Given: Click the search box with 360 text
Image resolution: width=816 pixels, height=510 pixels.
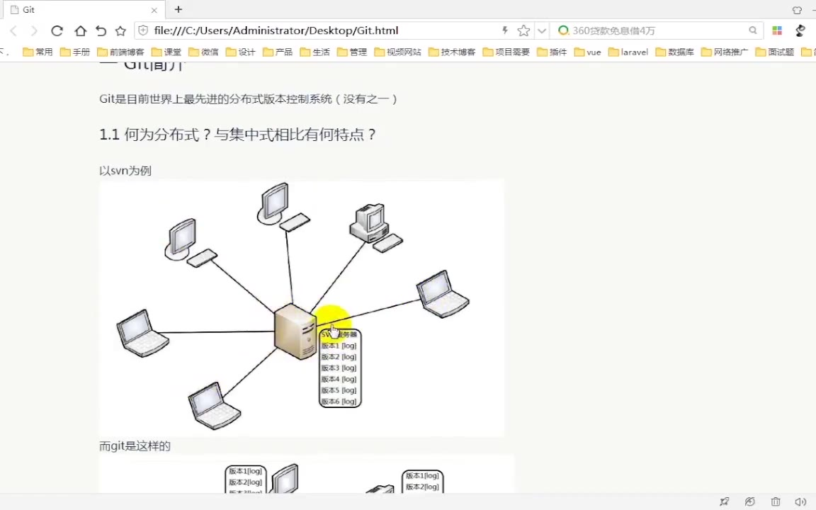Looking at the screenshot, I should pos(658,30).
